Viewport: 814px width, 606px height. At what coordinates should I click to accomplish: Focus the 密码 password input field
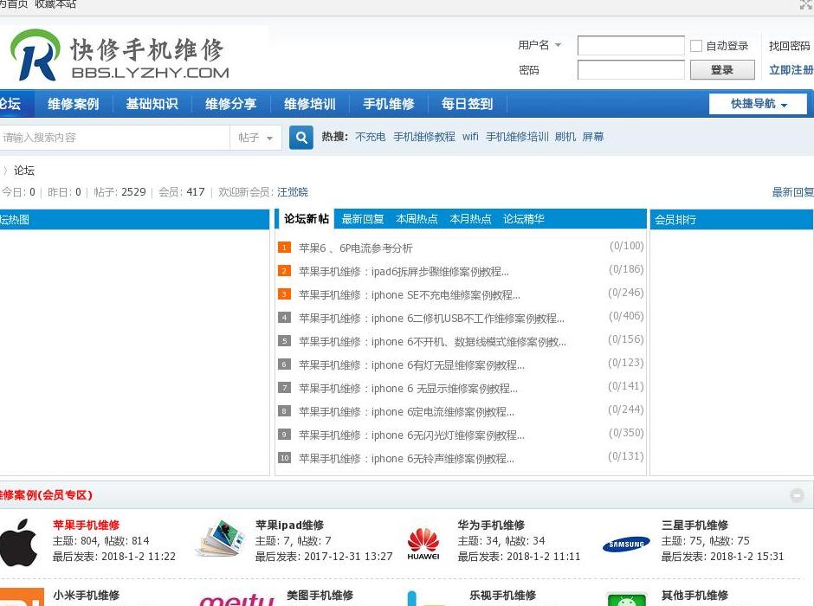click(x=630, y=70)
